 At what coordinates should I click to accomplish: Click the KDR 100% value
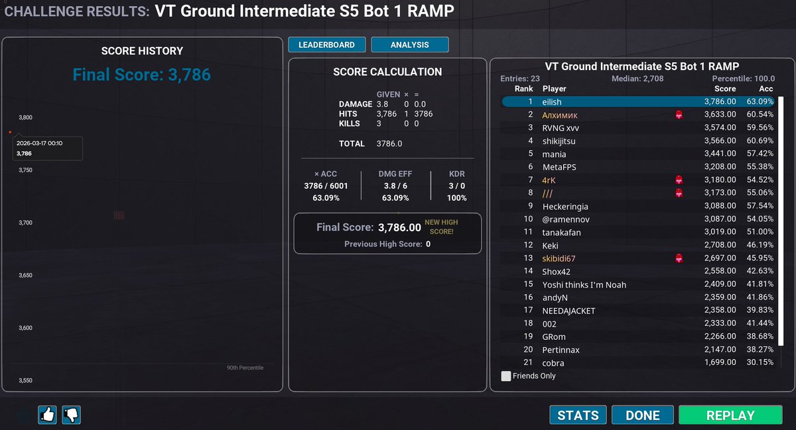tap(456, 197)
